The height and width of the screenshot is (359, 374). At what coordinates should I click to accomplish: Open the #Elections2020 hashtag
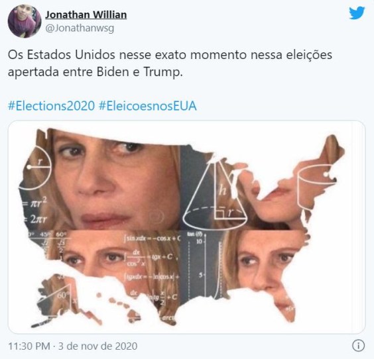51,106
